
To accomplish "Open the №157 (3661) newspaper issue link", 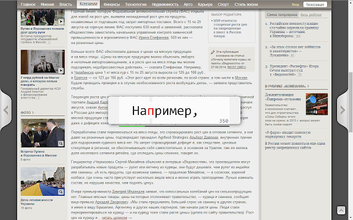I will pos(237,67).
